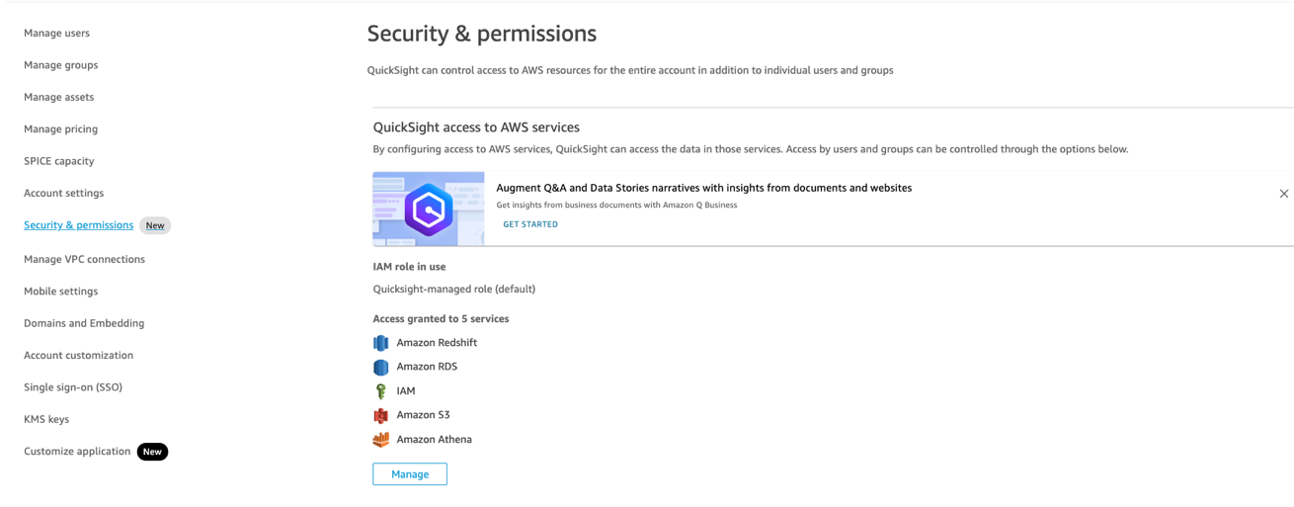The width and height of the screenshot is (1294, 507).
Task: Click the Amazon Redshift service icon
Action: 380,343
